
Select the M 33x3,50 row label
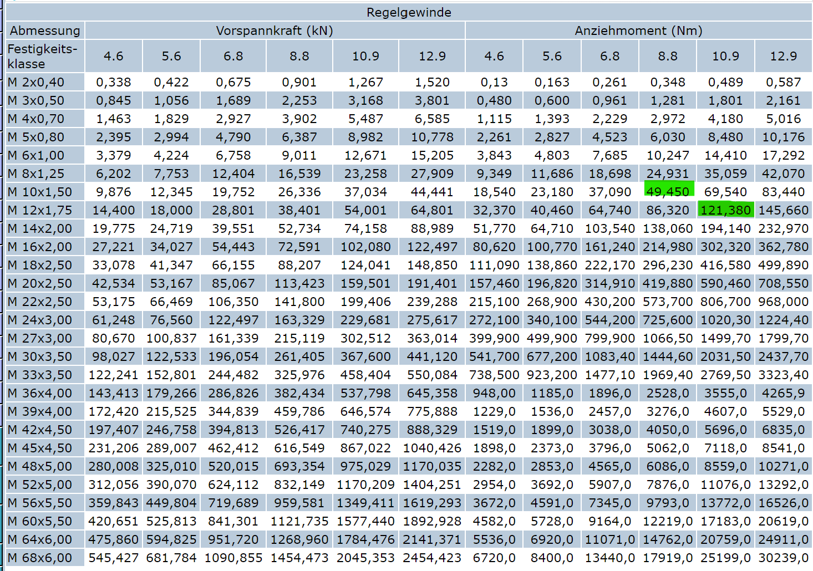(45, 375)
